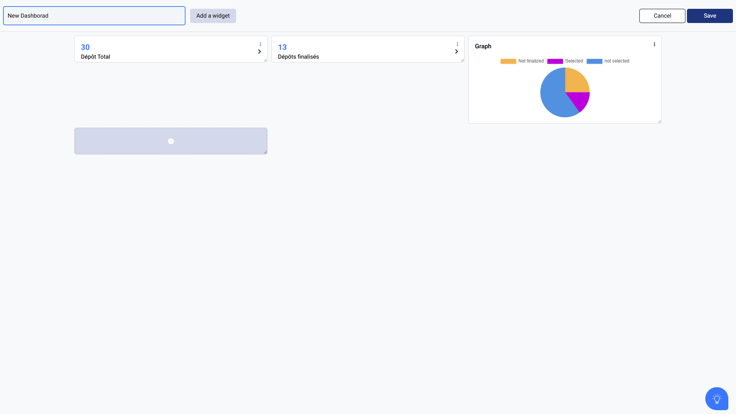This screenshot has width=736, height=414.
Task: Open the Graph widget three-dot menu
Action: (654, 44)
